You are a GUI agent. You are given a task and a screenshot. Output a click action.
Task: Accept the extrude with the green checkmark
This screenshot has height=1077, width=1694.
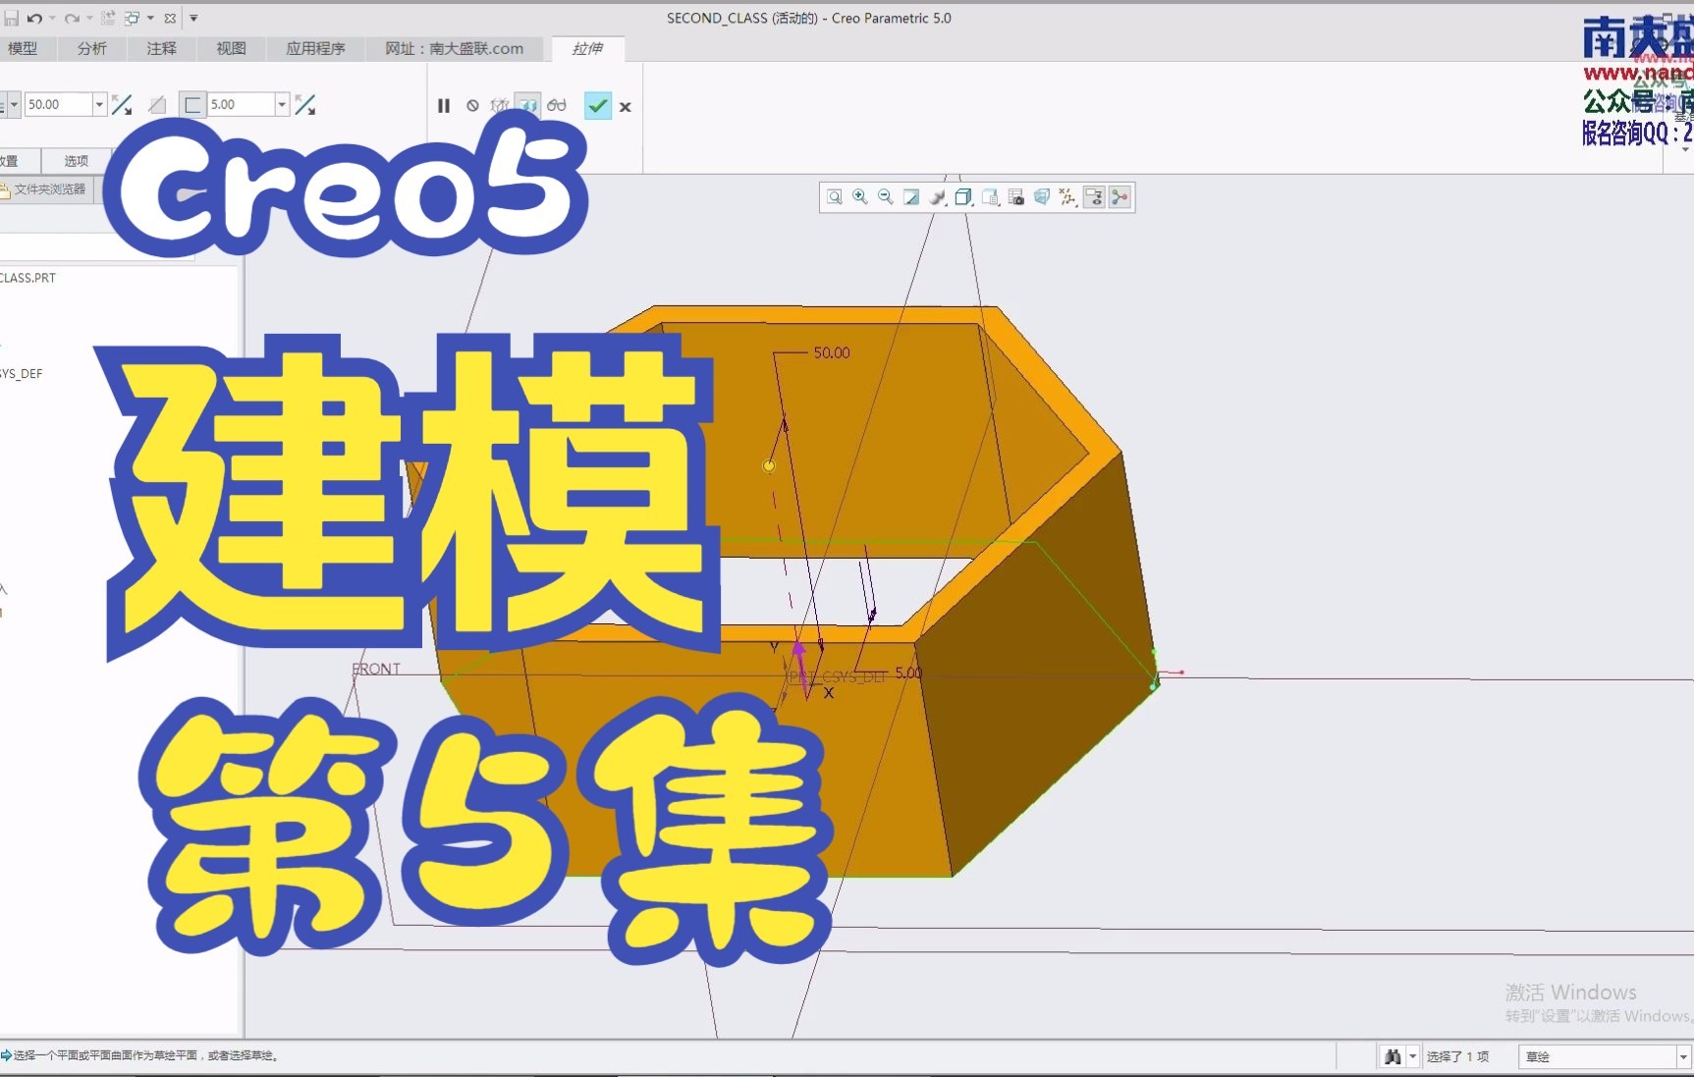coord(598,105)
